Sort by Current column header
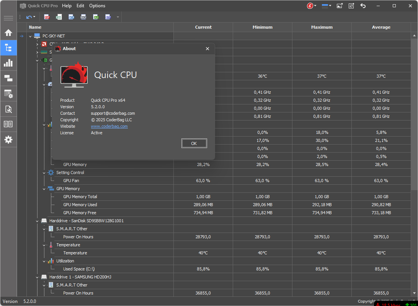418x306 pixels. point(203,27)
